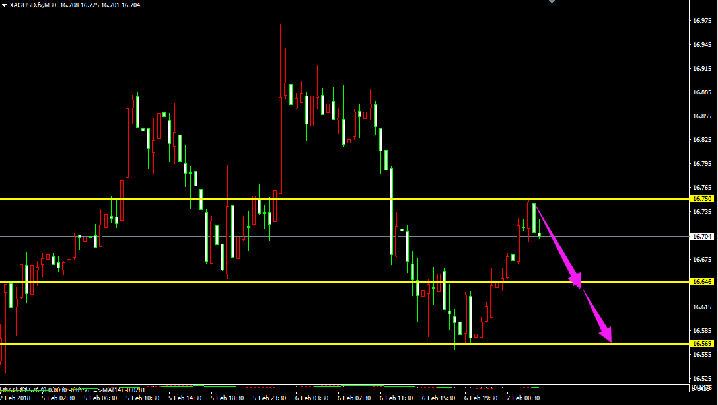
Task: Click the 16.569 yellow price label
Action: pyautogui.click(x=701, y=344)
